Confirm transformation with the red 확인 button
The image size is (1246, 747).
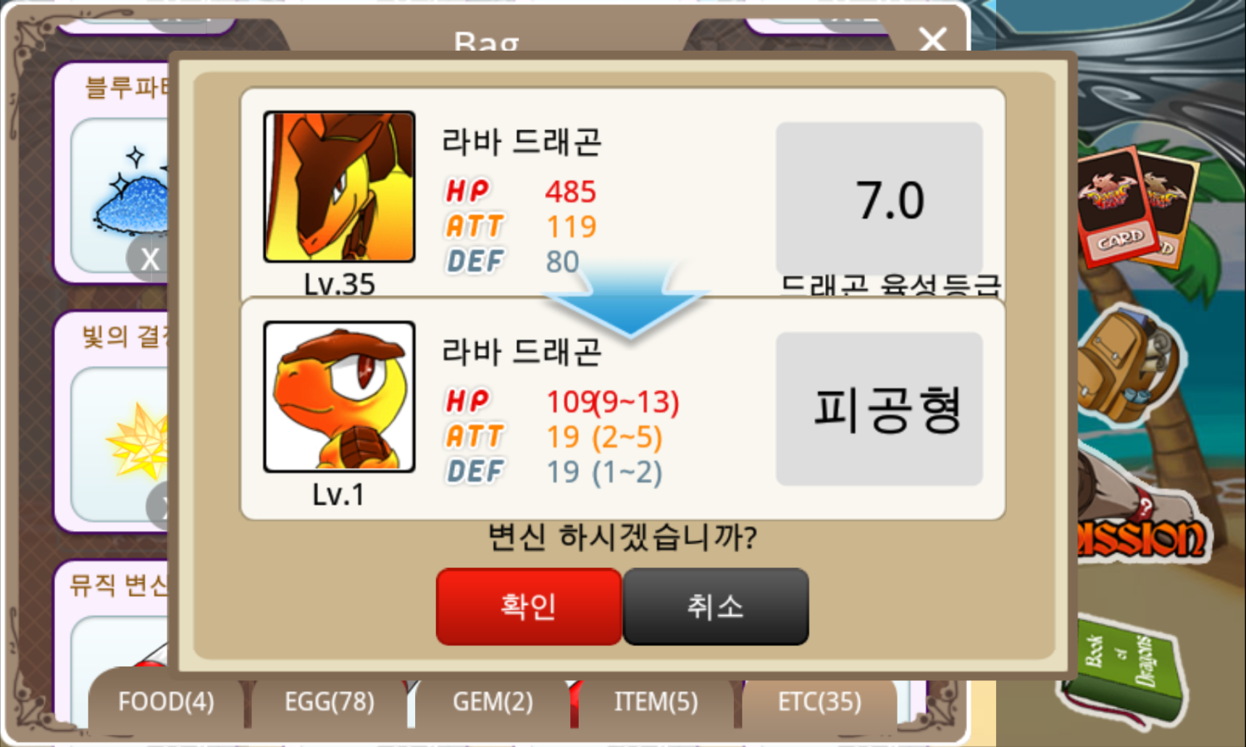click(529, 606)
